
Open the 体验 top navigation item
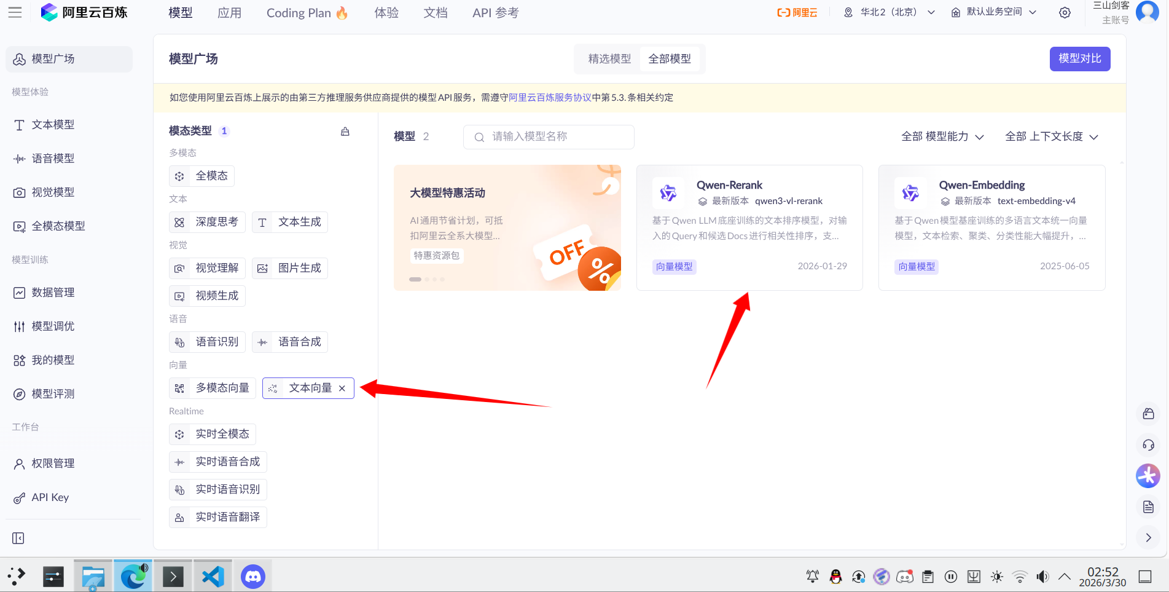point(386,13)
